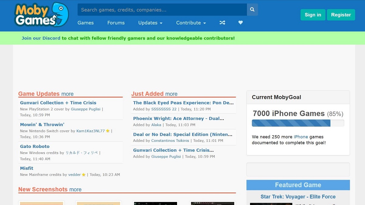
Task: Click the MobyGames logo
Action: tap(41, 15)
